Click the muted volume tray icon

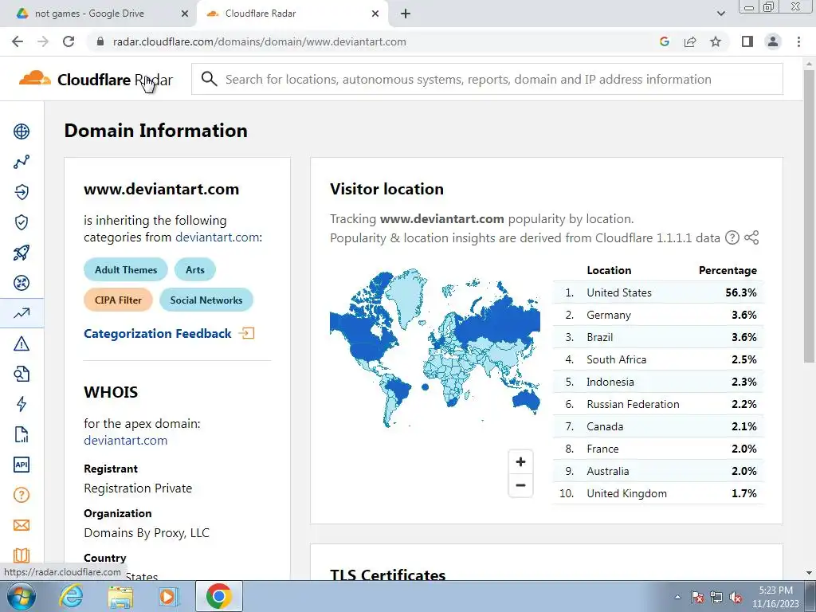[736, 598]
